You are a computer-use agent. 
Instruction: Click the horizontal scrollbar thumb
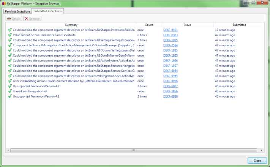point(133,150)
